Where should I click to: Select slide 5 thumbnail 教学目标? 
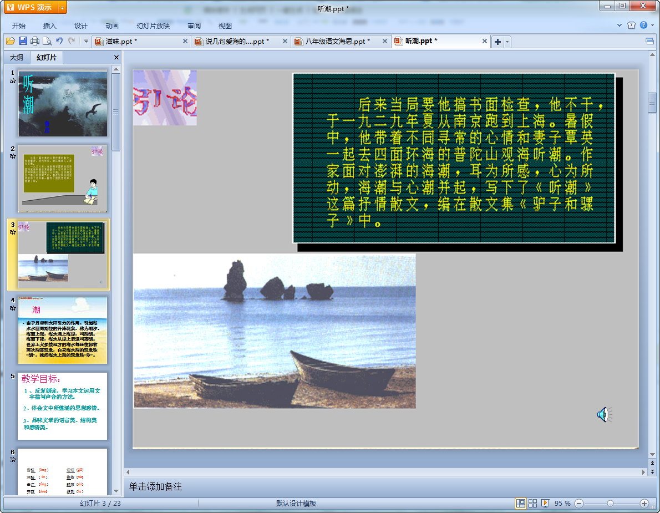click(x=62, y=406)
